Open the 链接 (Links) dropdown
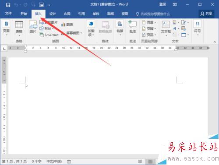Screen dimensions: 219x165 120,28
